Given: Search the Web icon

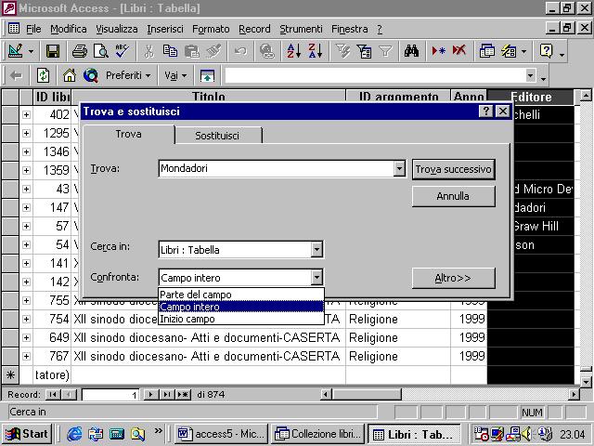Looking at the screenshot, I should point(91,75).
